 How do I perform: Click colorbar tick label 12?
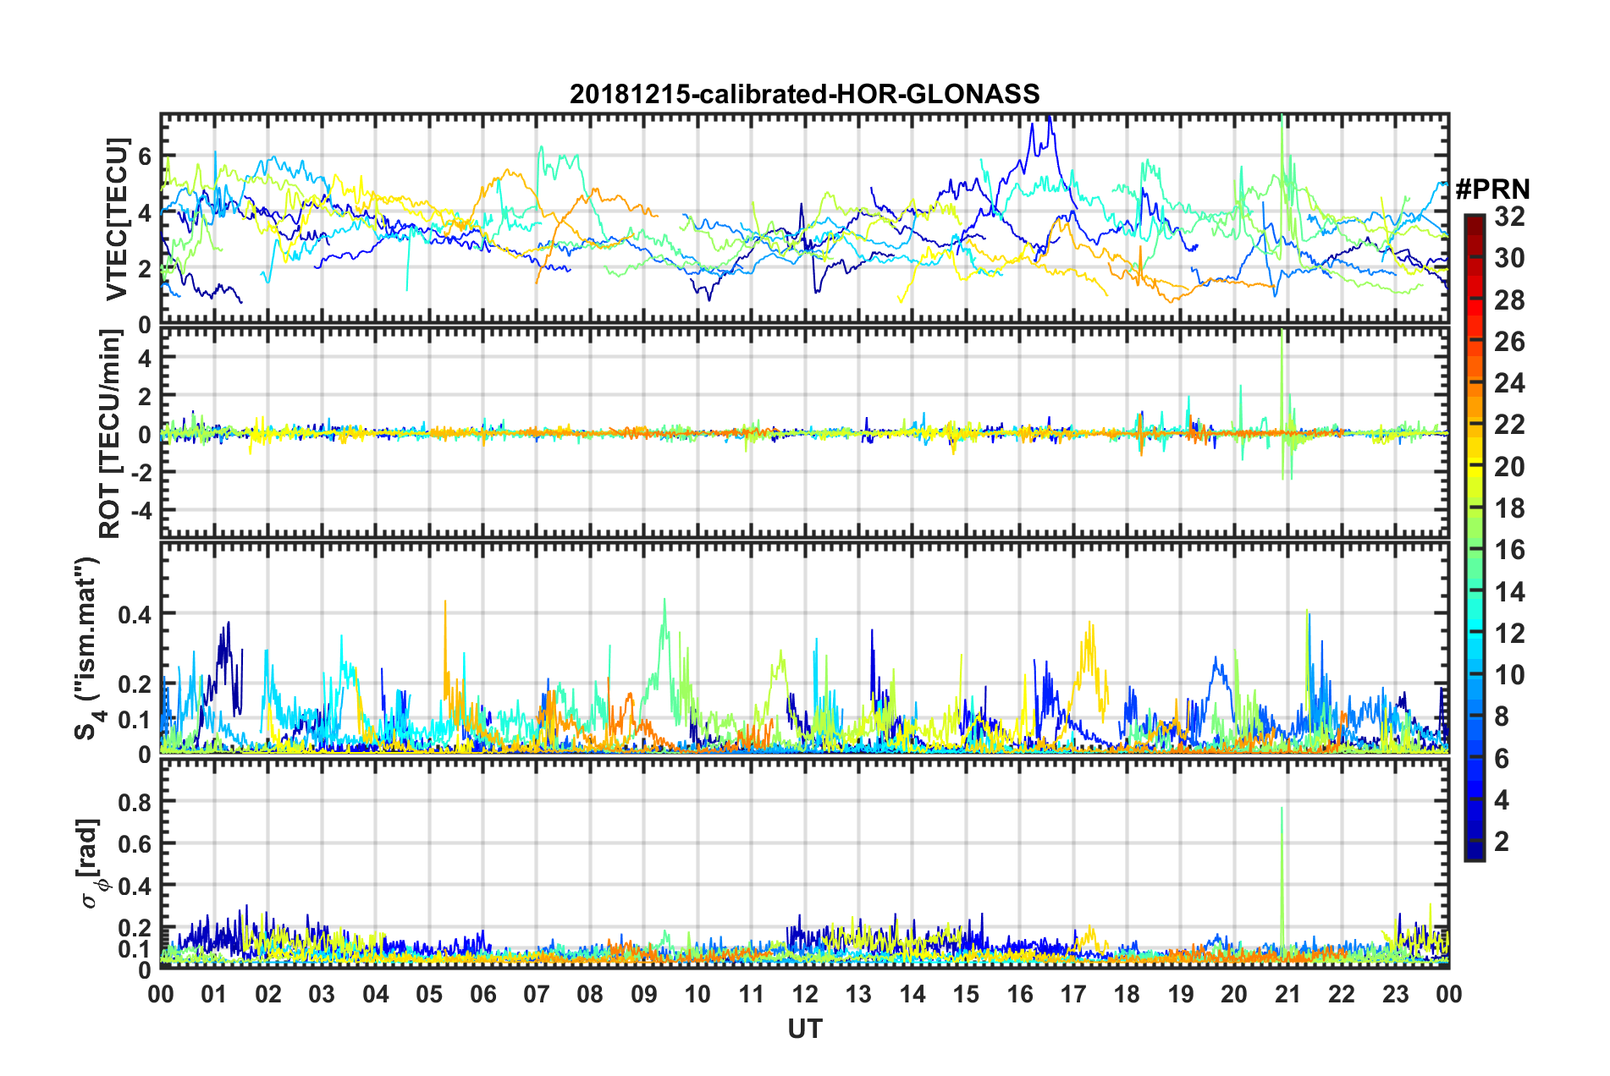(x=1509, y=634)
